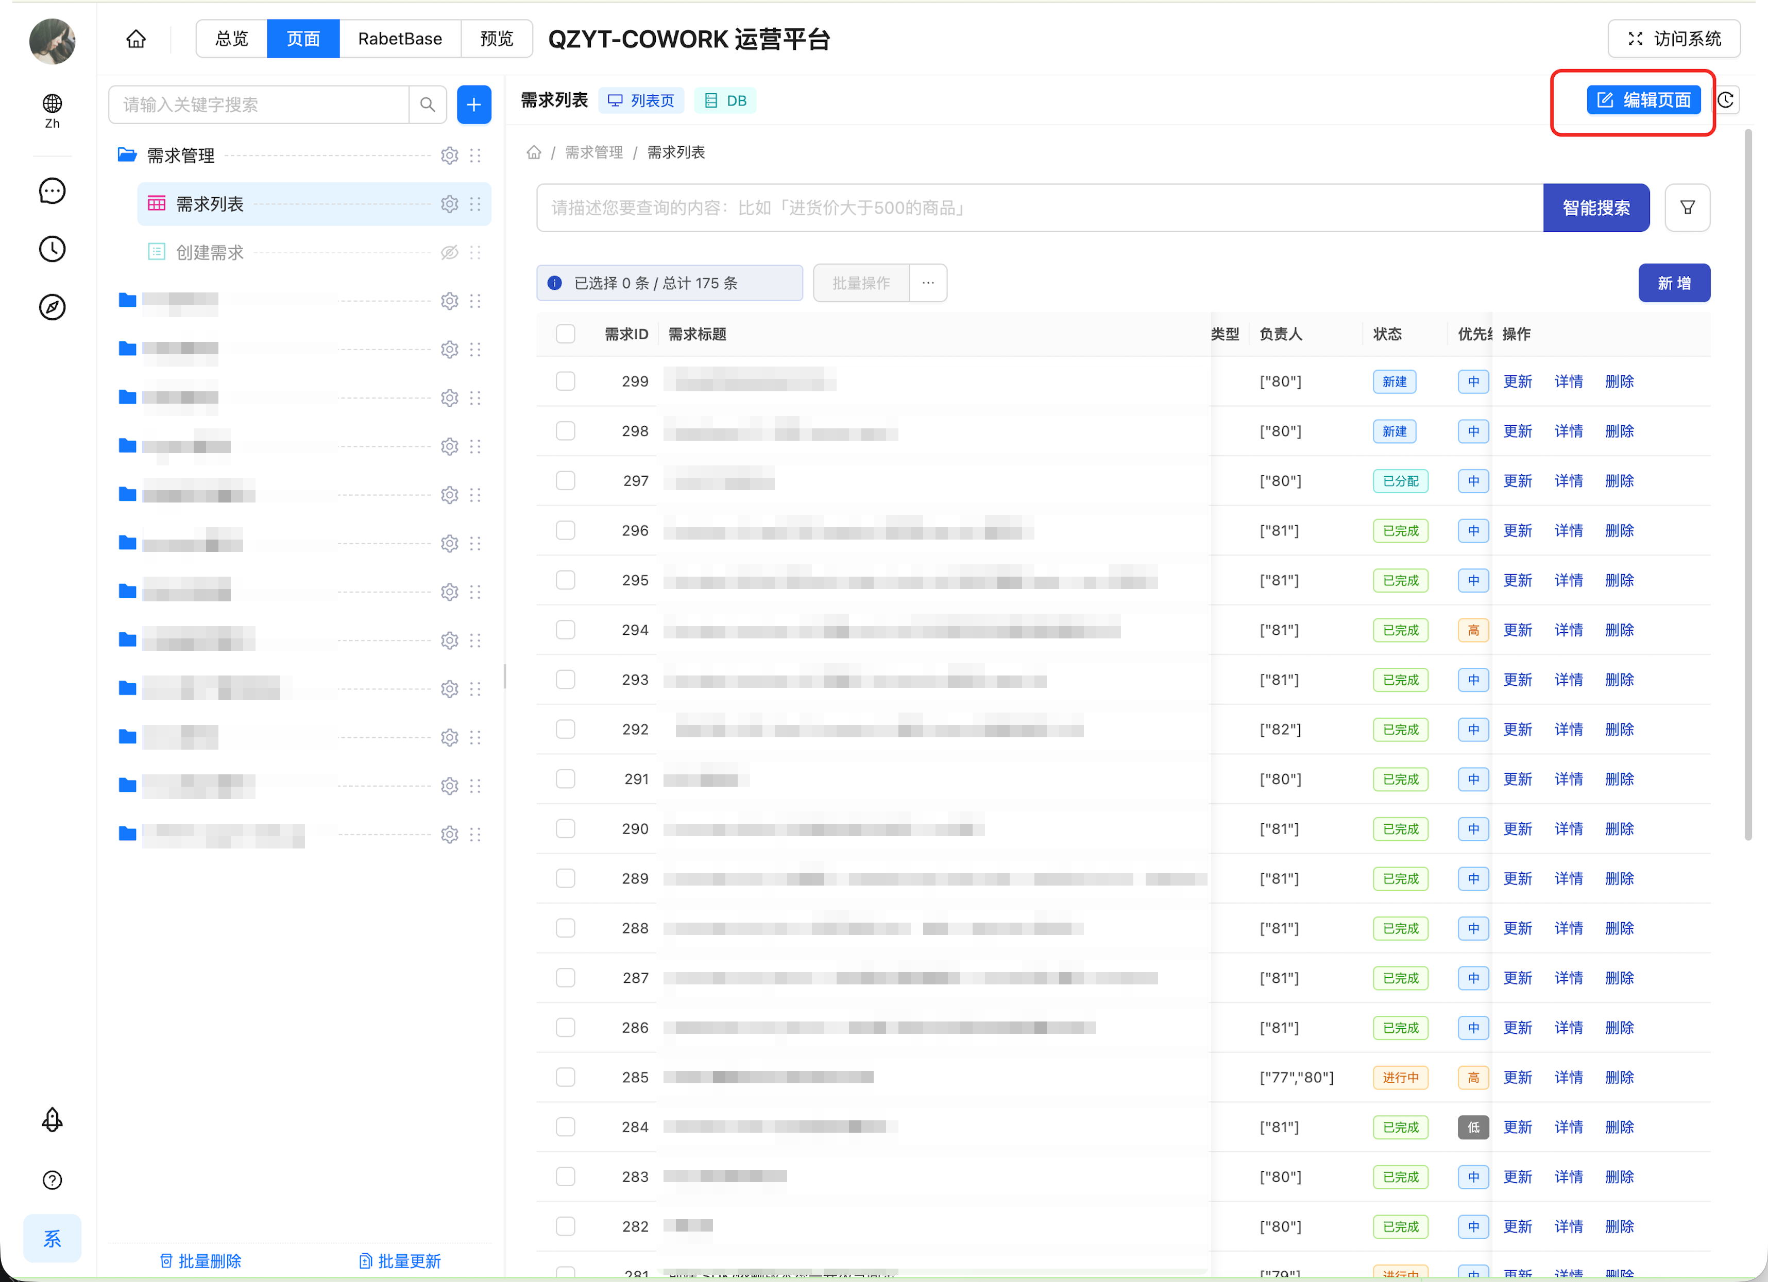Grab the drag handle of 需求管理 folder
The height and width of the screenshot is (1282, 1768).
(x=475, y=156)
